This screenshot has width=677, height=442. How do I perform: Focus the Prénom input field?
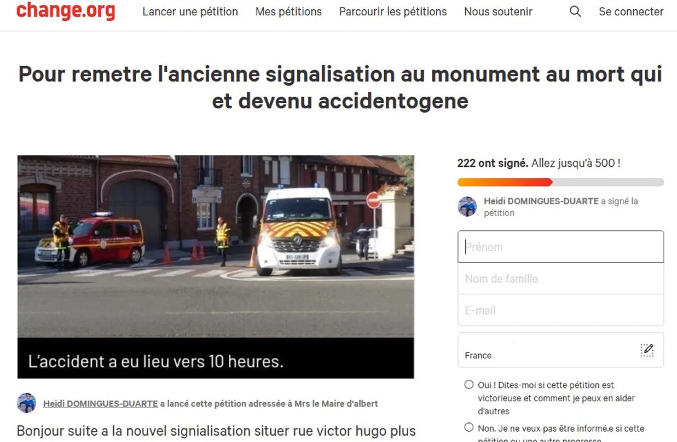(561, 247)
